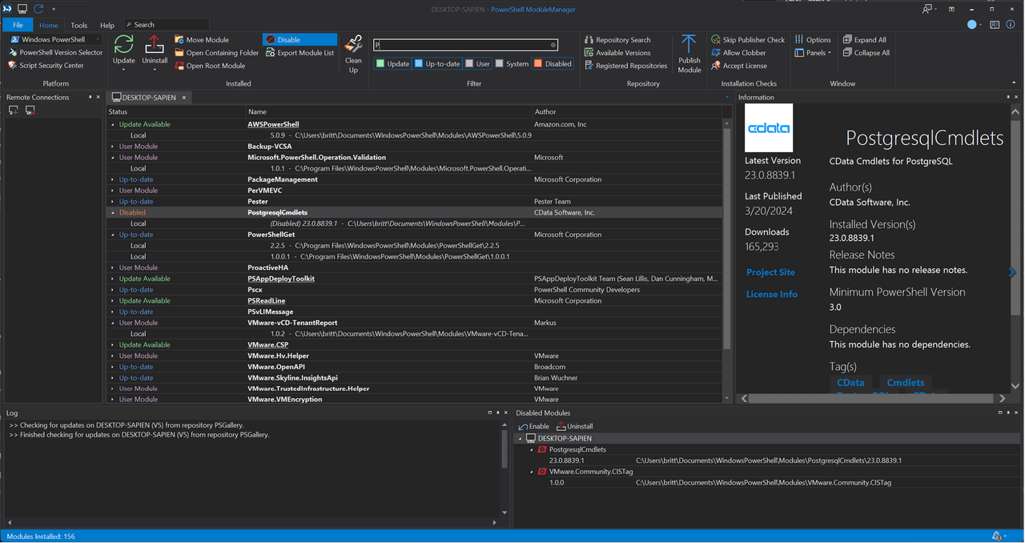
Task: Click Collapse All in Window group
Action: tap(866, 53)
